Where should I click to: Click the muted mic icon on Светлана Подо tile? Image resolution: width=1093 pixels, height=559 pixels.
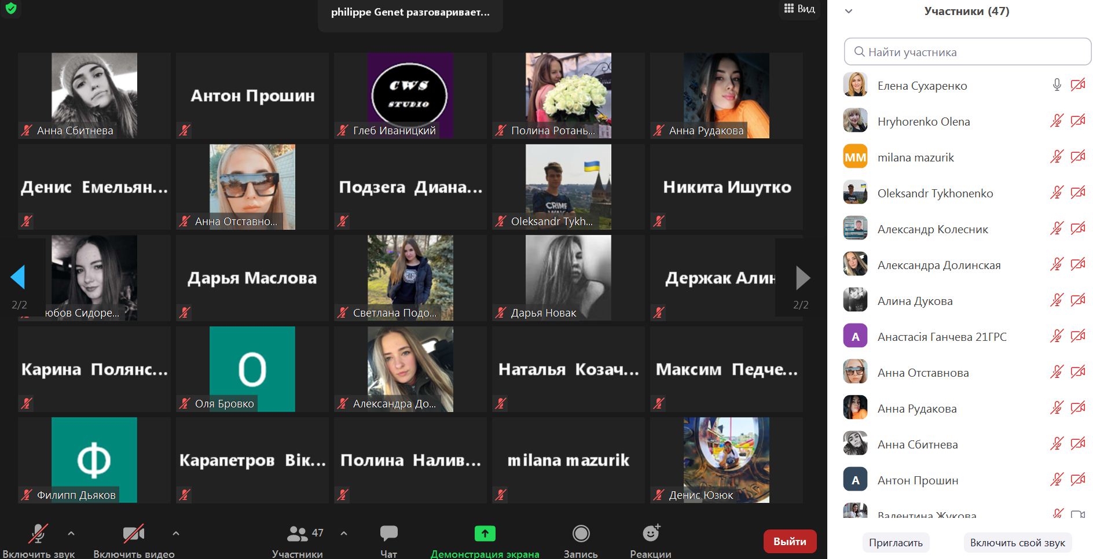[x=343, y=312]
